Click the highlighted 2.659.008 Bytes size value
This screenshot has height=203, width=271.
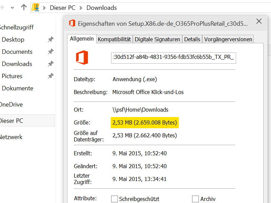tap(145, 122)
